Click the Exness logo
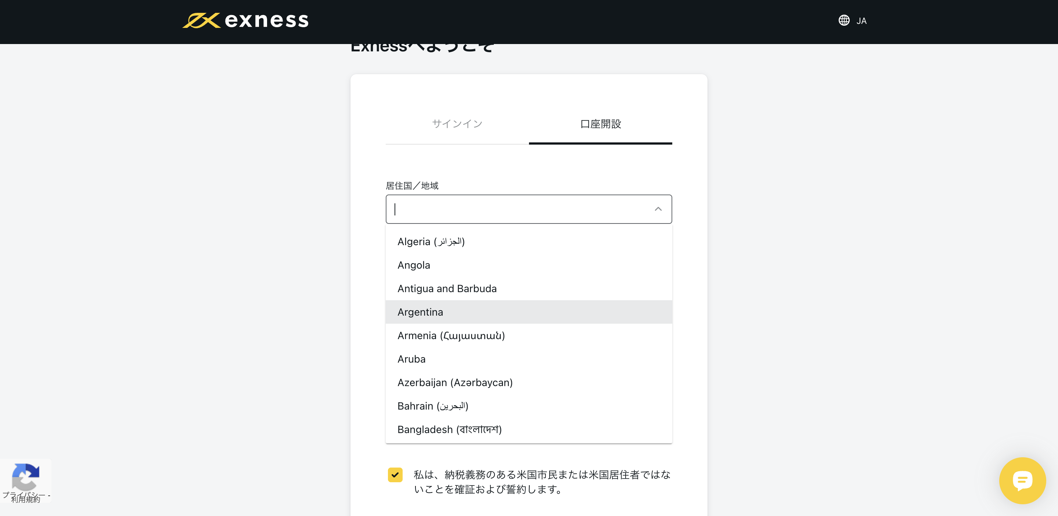This screenshot has width=1058, height=516. (x=245, y=21)
